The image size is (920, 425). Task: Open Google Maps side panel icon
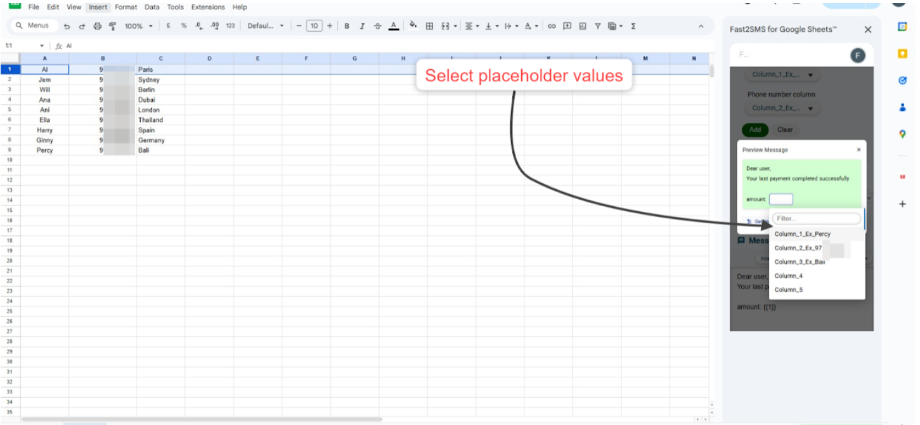(x=902, y=134)
